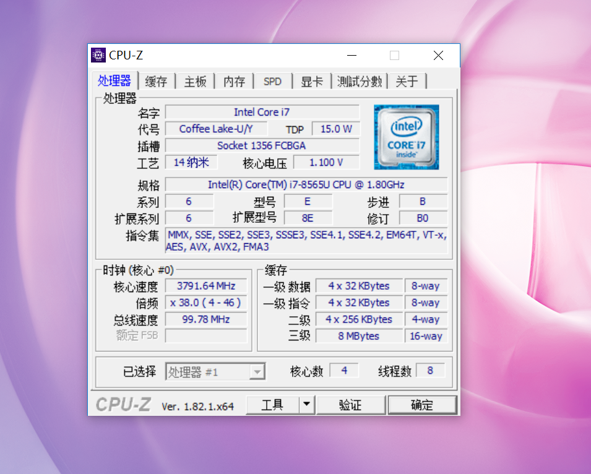The height and width of the screenshot is (474, 591).
Task: Expand the 处理器 #1 selection combo box
Action: (x=215, y=372)
